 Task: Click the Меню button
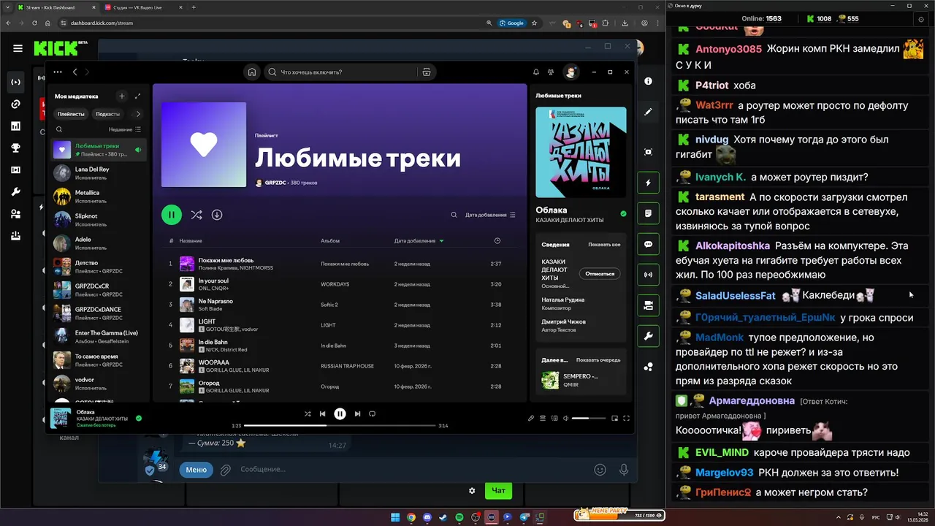pos(196,470)
